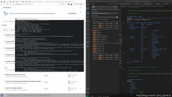Click the browser address bar with github.com URL
The width and height of the screenshot is (172, 97).
point(35,4)
